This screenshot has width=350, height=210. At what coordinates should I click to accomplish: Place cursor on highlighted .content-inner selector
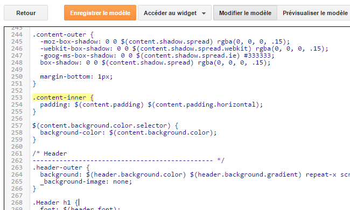point(63,97)
